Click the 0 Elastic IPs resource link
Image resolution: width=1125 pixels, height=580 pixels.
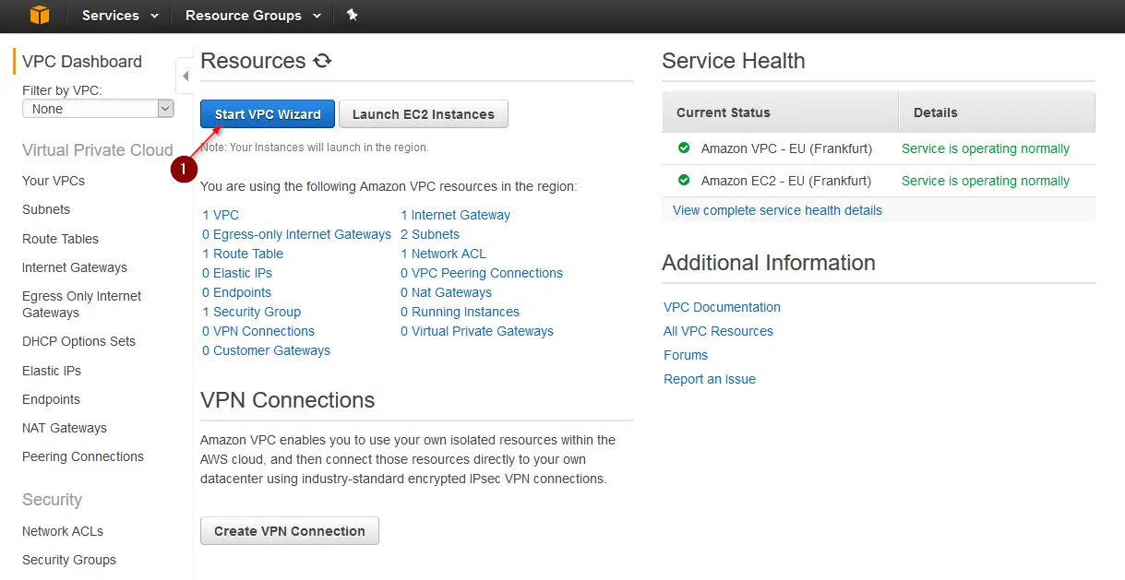[x=237, y=273]
